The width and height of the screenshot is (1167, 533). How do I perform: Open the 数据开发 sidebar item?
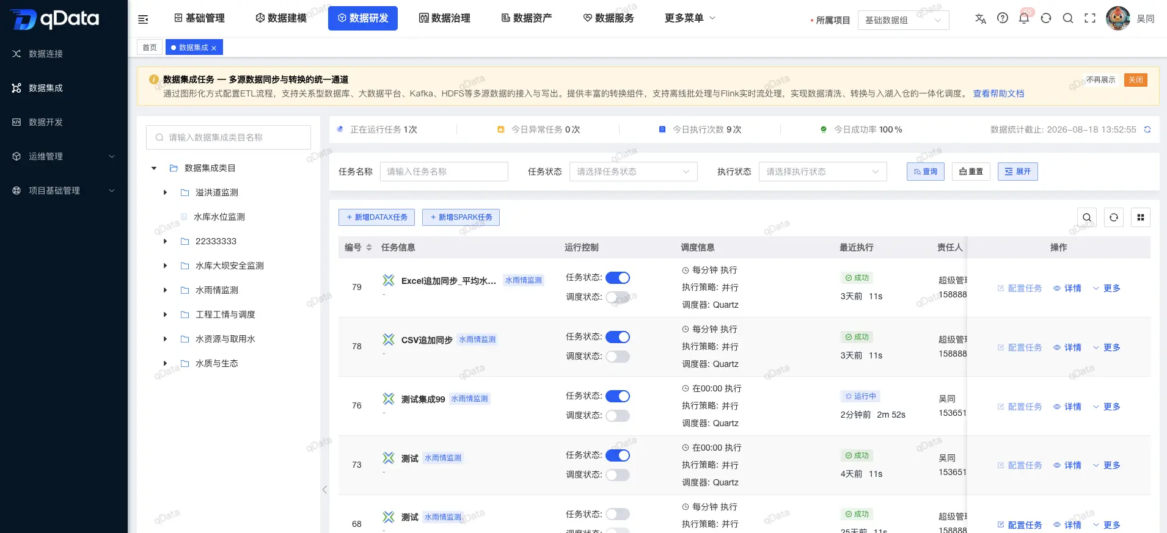coord(64,122)
